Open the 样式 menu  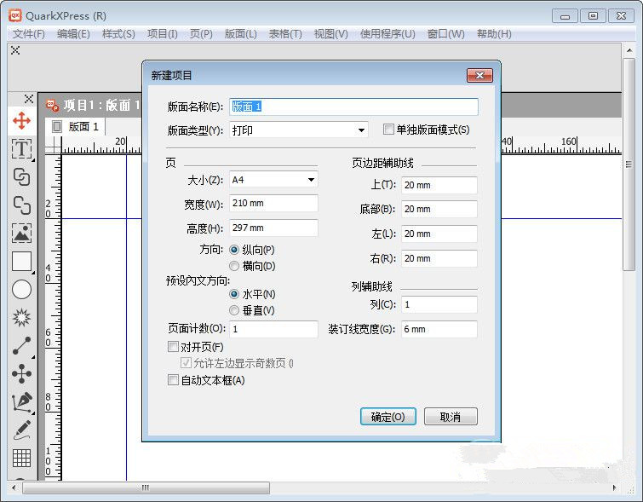click(118, 33)
